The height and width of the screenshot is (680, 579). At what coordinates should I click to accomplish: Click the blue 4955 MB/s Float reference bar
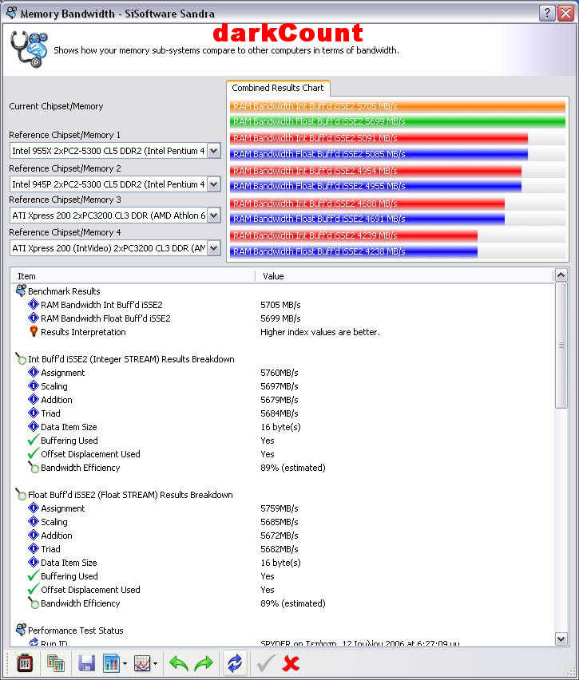click(376, 187)
